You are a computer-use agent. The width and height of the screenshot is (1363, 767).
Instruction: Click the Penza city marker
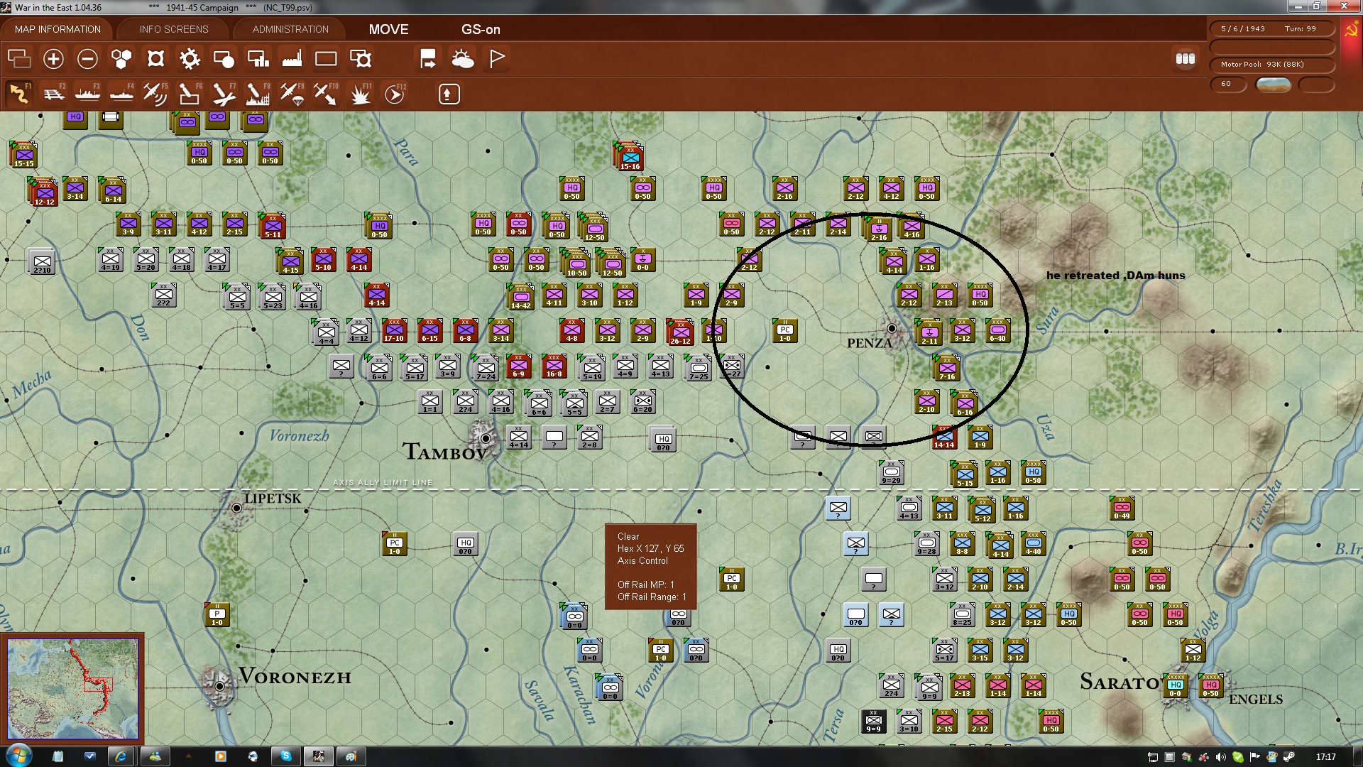tap(892, 328)
